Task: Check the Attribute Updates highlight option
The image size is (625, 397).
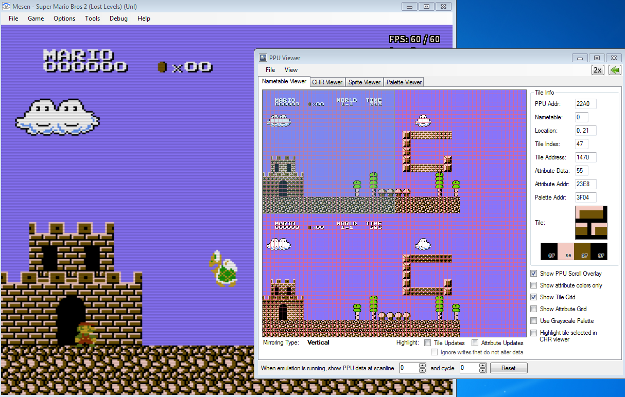Action: 475,343
